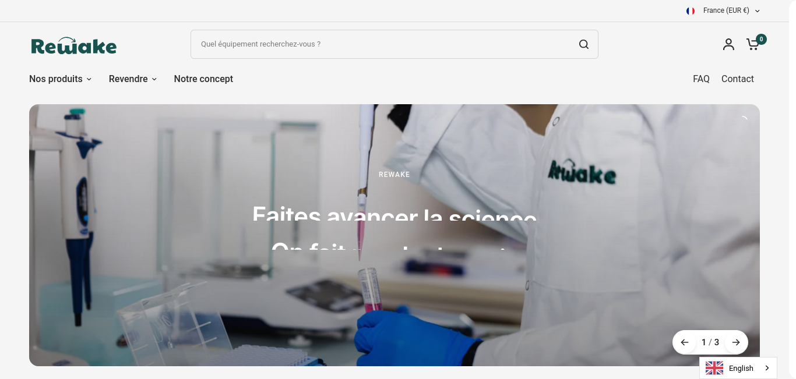Expand the France (EUR €) country selector
The height and width of the screenshot is (379, 796).
click(x=723, y=11)
